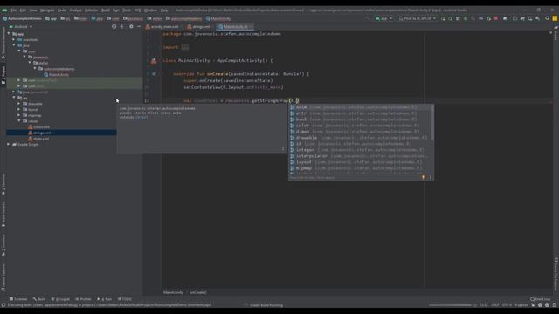This screenshot has height=314, width=559.
Task: Collapse the java folder node
Action: (x=14, y=45)
